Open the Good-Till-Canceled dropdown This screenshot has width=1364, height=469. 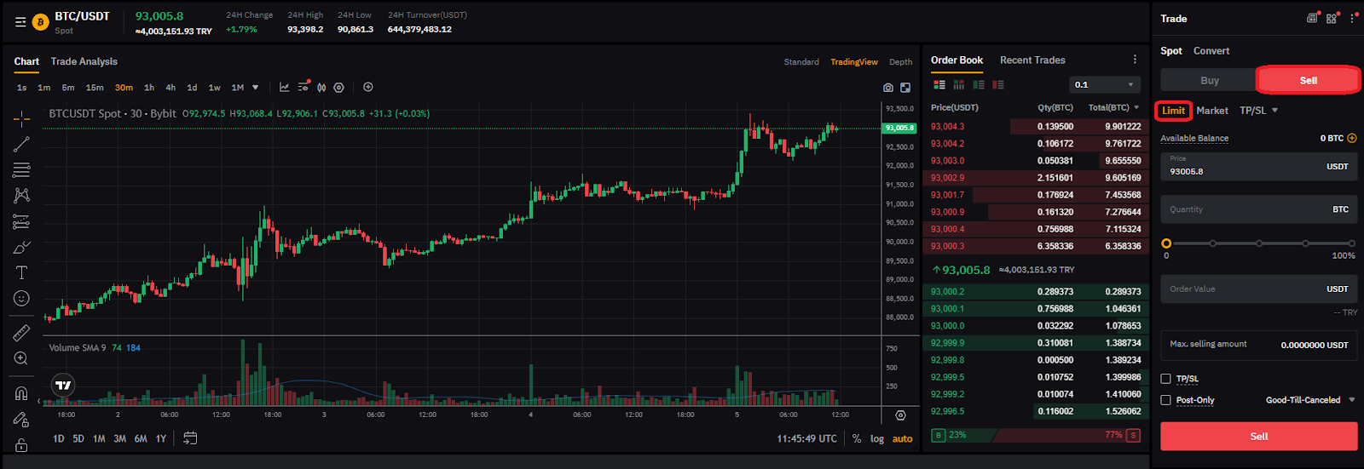coord(1310,400)
